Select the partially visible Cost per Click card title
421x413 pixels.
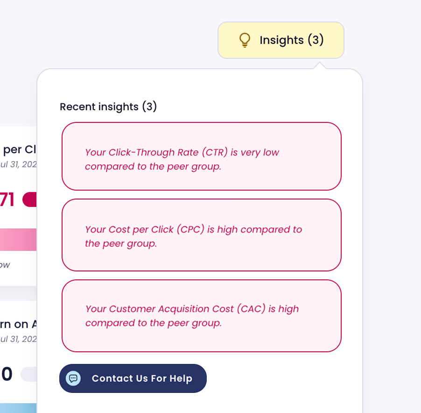19,150
